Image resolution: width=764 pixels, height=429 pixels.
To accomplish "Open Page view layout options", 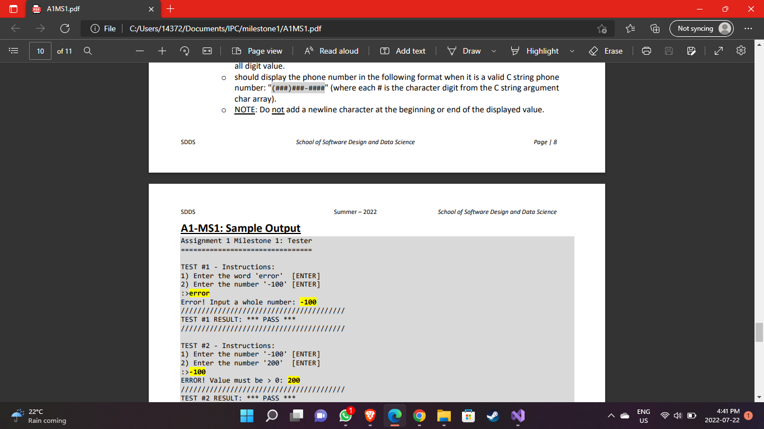I will (256, 51).
